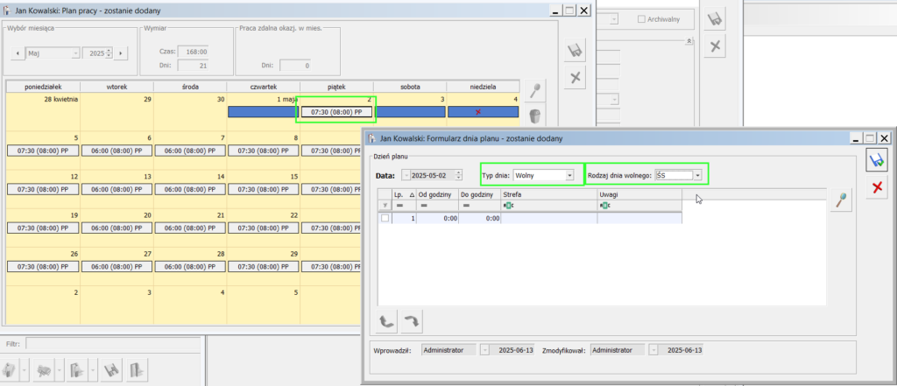Click the Uwagi column header
Screen dimensions: 897x386
(x=639, y=194)
